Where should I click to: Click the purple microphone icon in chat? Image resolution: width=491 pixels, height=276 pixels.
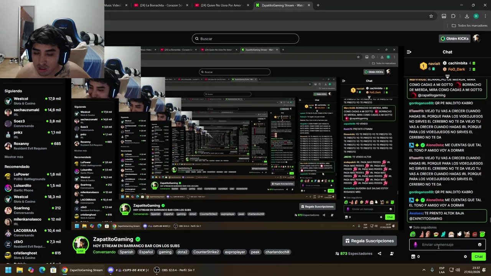pos(415,245)
